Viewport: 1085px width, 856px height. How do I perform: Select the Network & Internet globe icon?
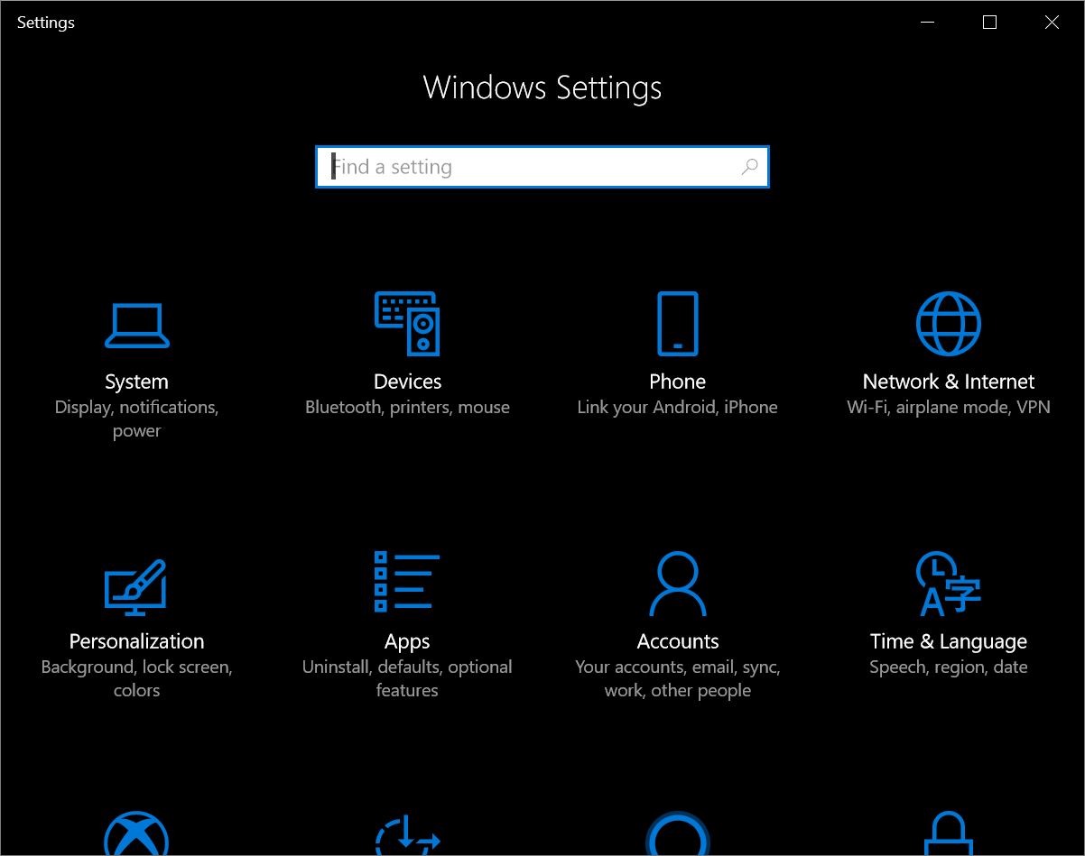tap(948, 323)
